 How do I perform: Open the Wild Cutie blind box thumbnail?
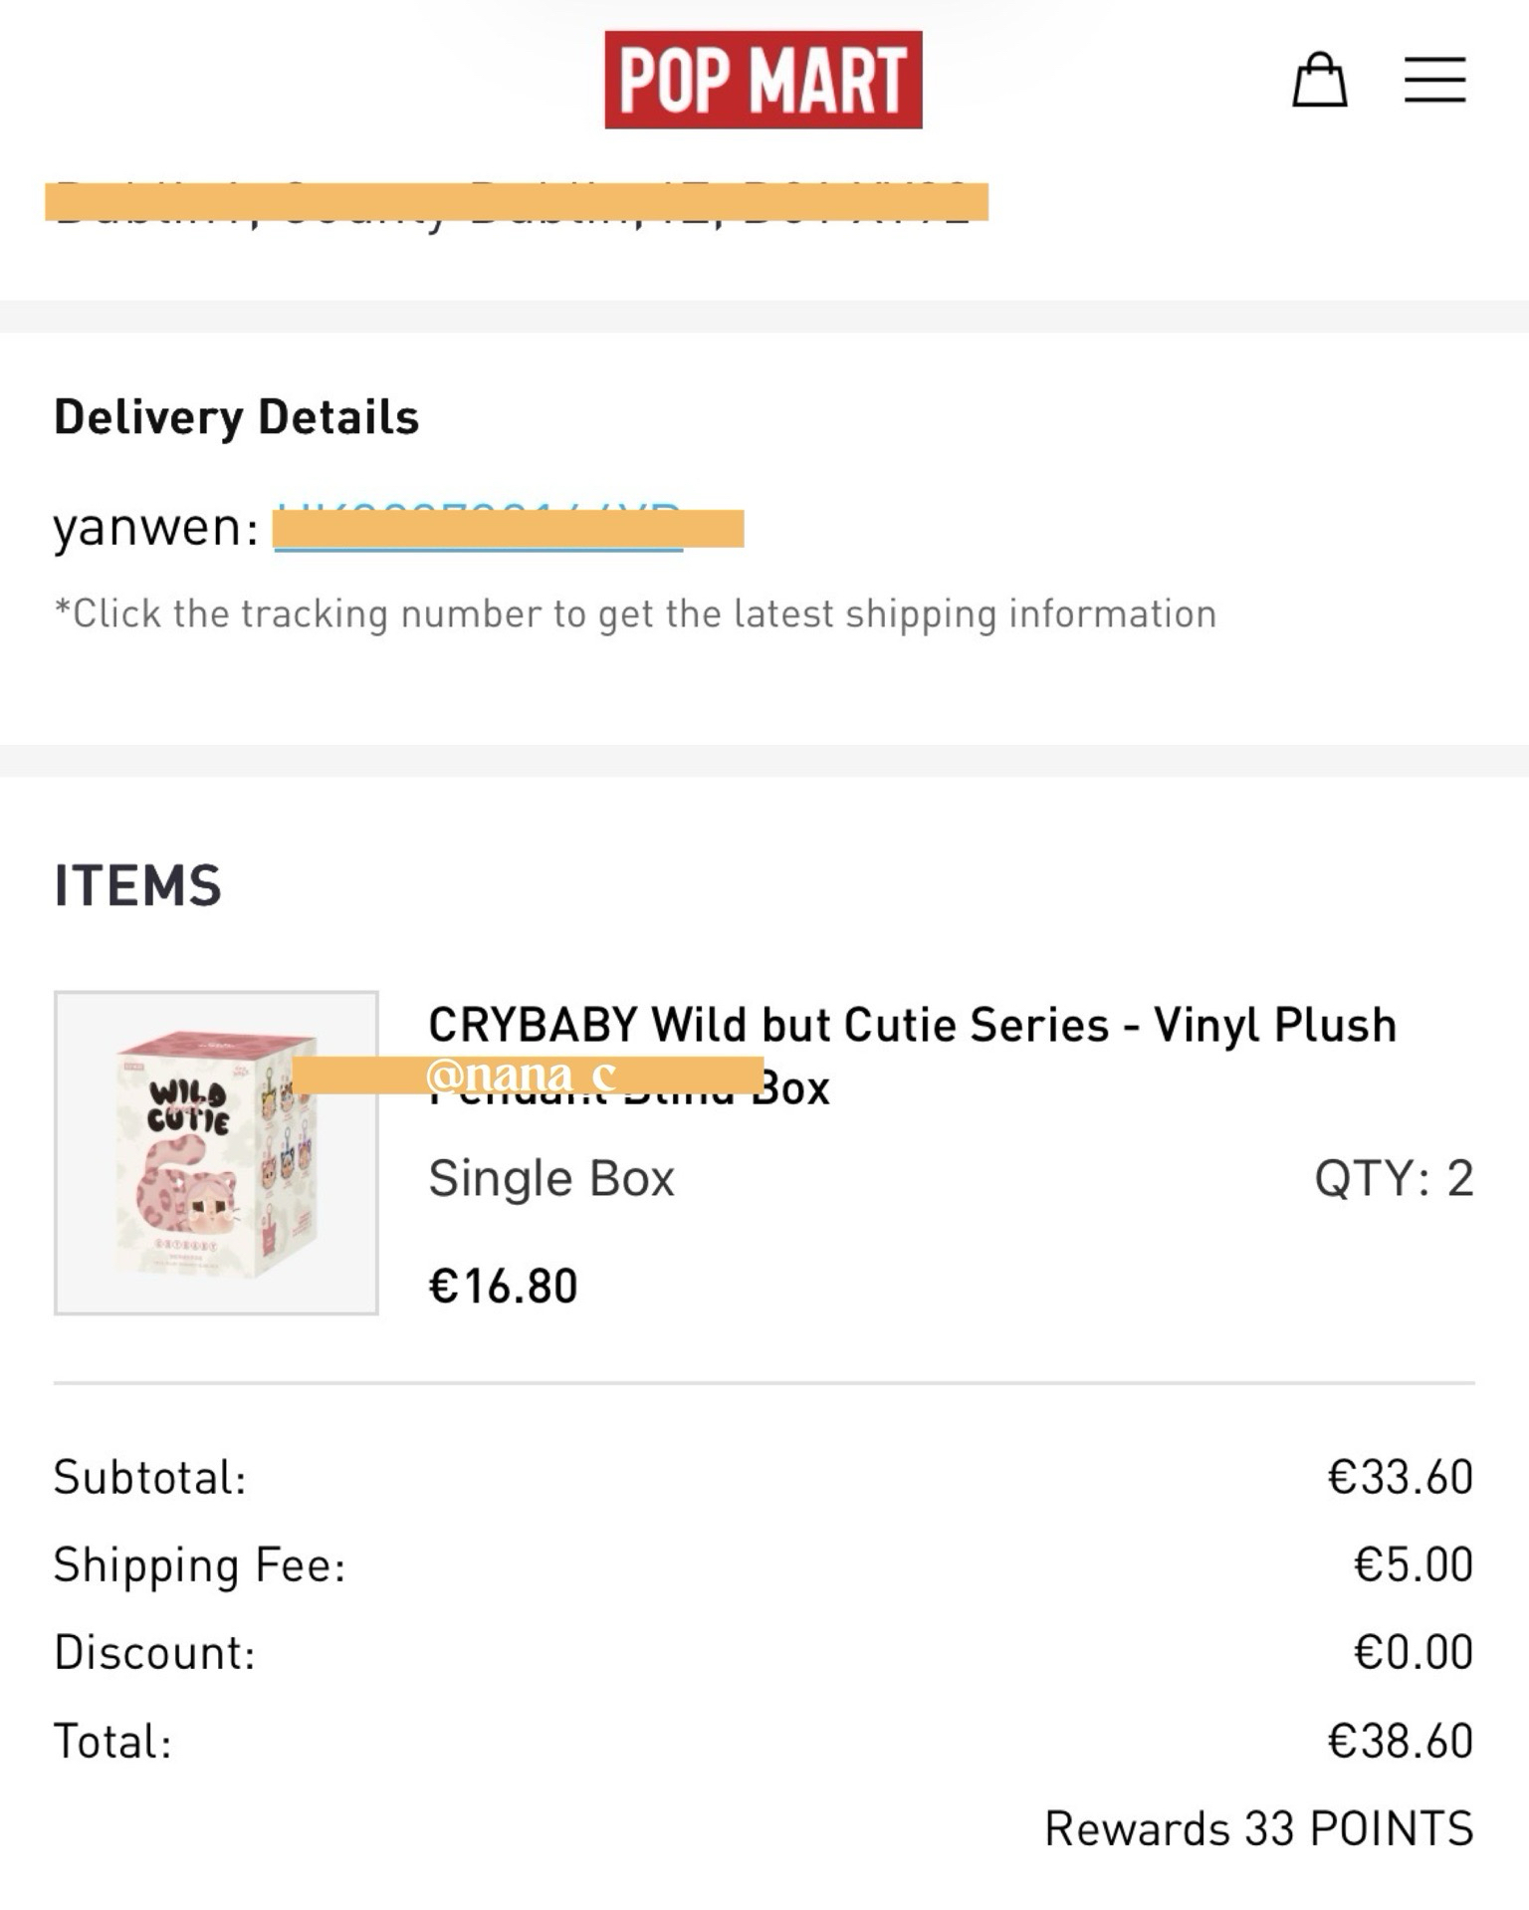click(216, 1152)
